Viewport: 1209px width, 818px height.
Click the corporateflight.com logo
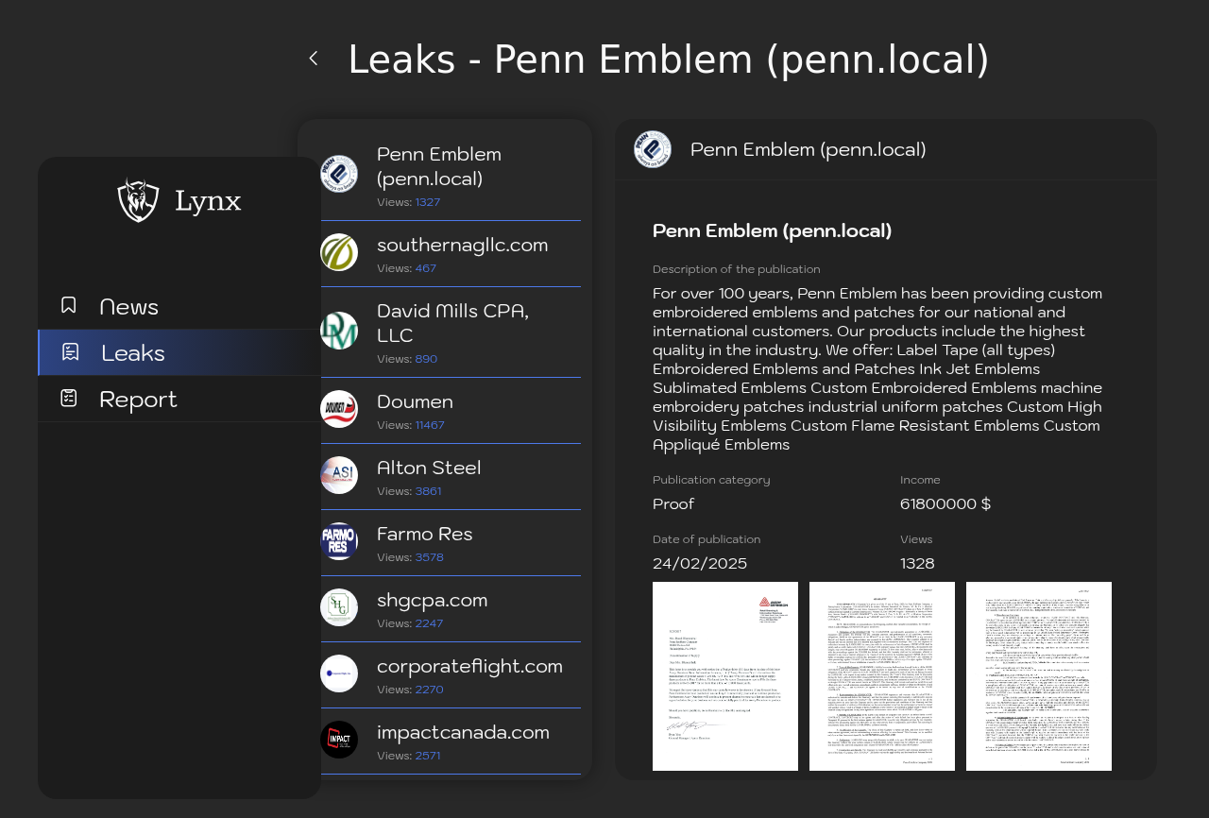tap(339, 673)
